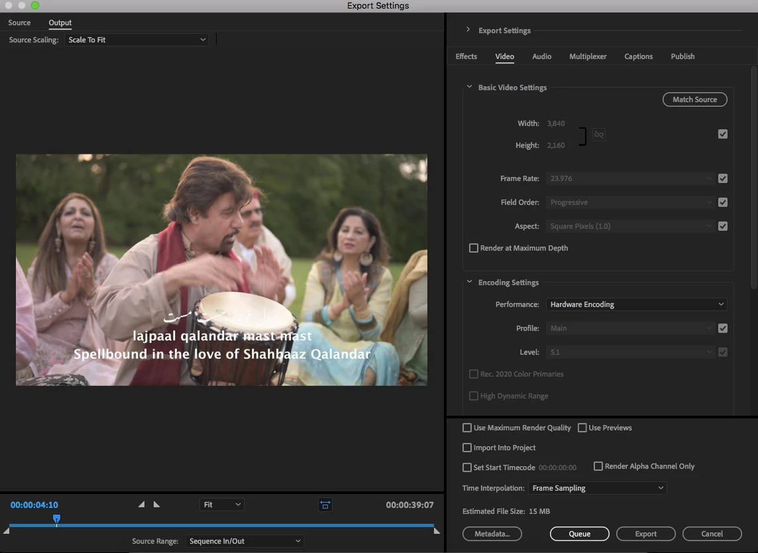Switch to the Publish tab
This screenshot has width=758, height=553.
click(682, 56)
